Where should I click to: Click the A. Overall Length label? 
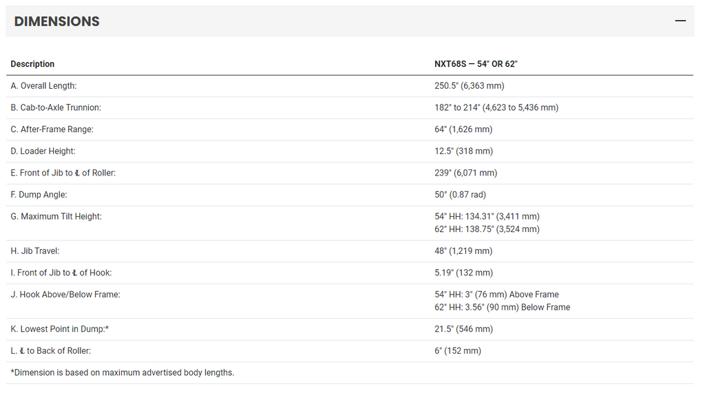43,85
